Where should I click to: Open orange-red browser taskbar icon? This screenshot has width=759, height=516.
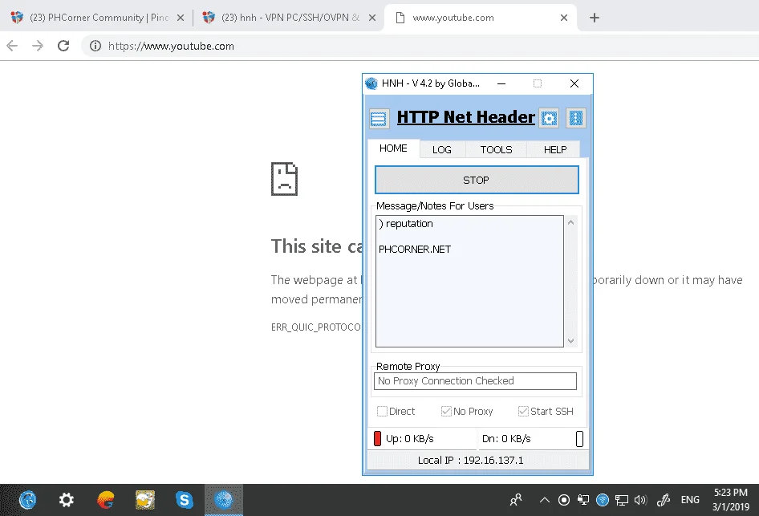coord(106,500)
